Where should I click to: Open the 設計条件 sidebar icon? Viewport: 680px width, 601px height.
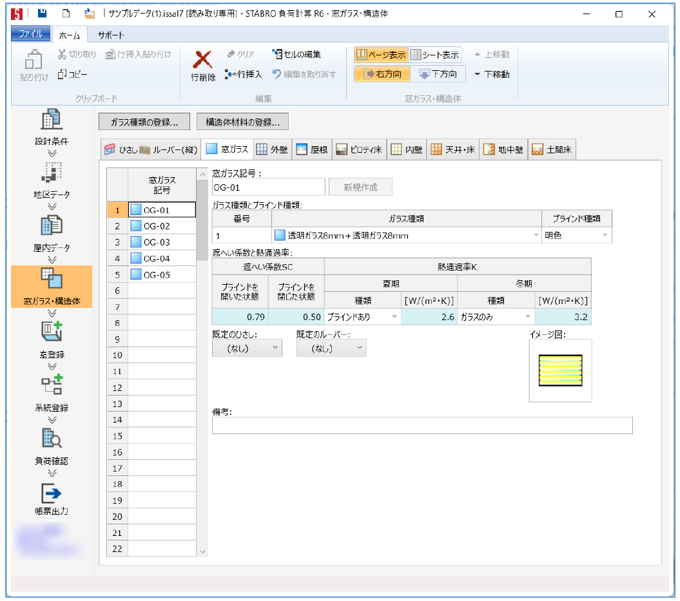[x=51, y=122]
